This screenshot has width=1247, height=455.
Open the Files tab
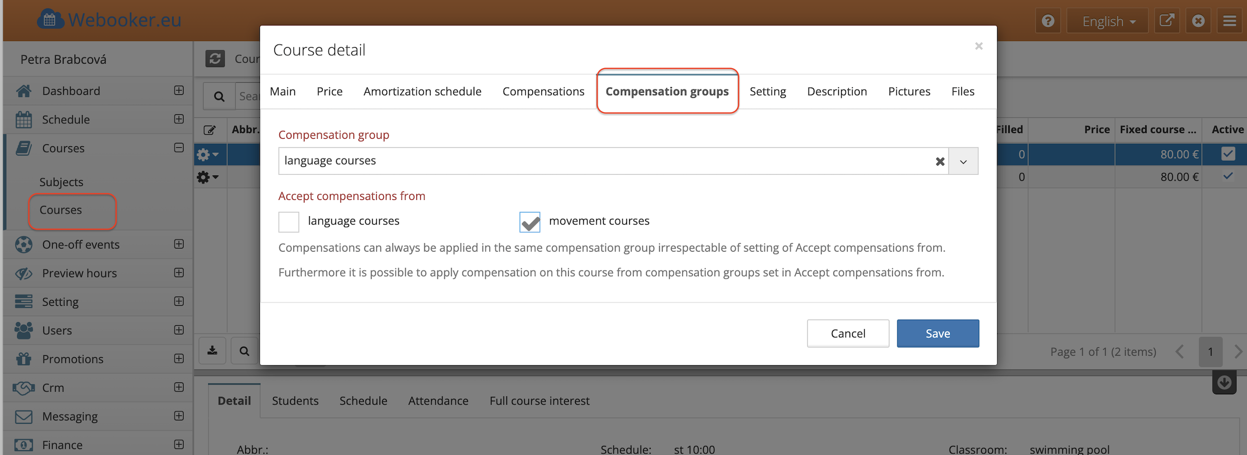(963, 92)
